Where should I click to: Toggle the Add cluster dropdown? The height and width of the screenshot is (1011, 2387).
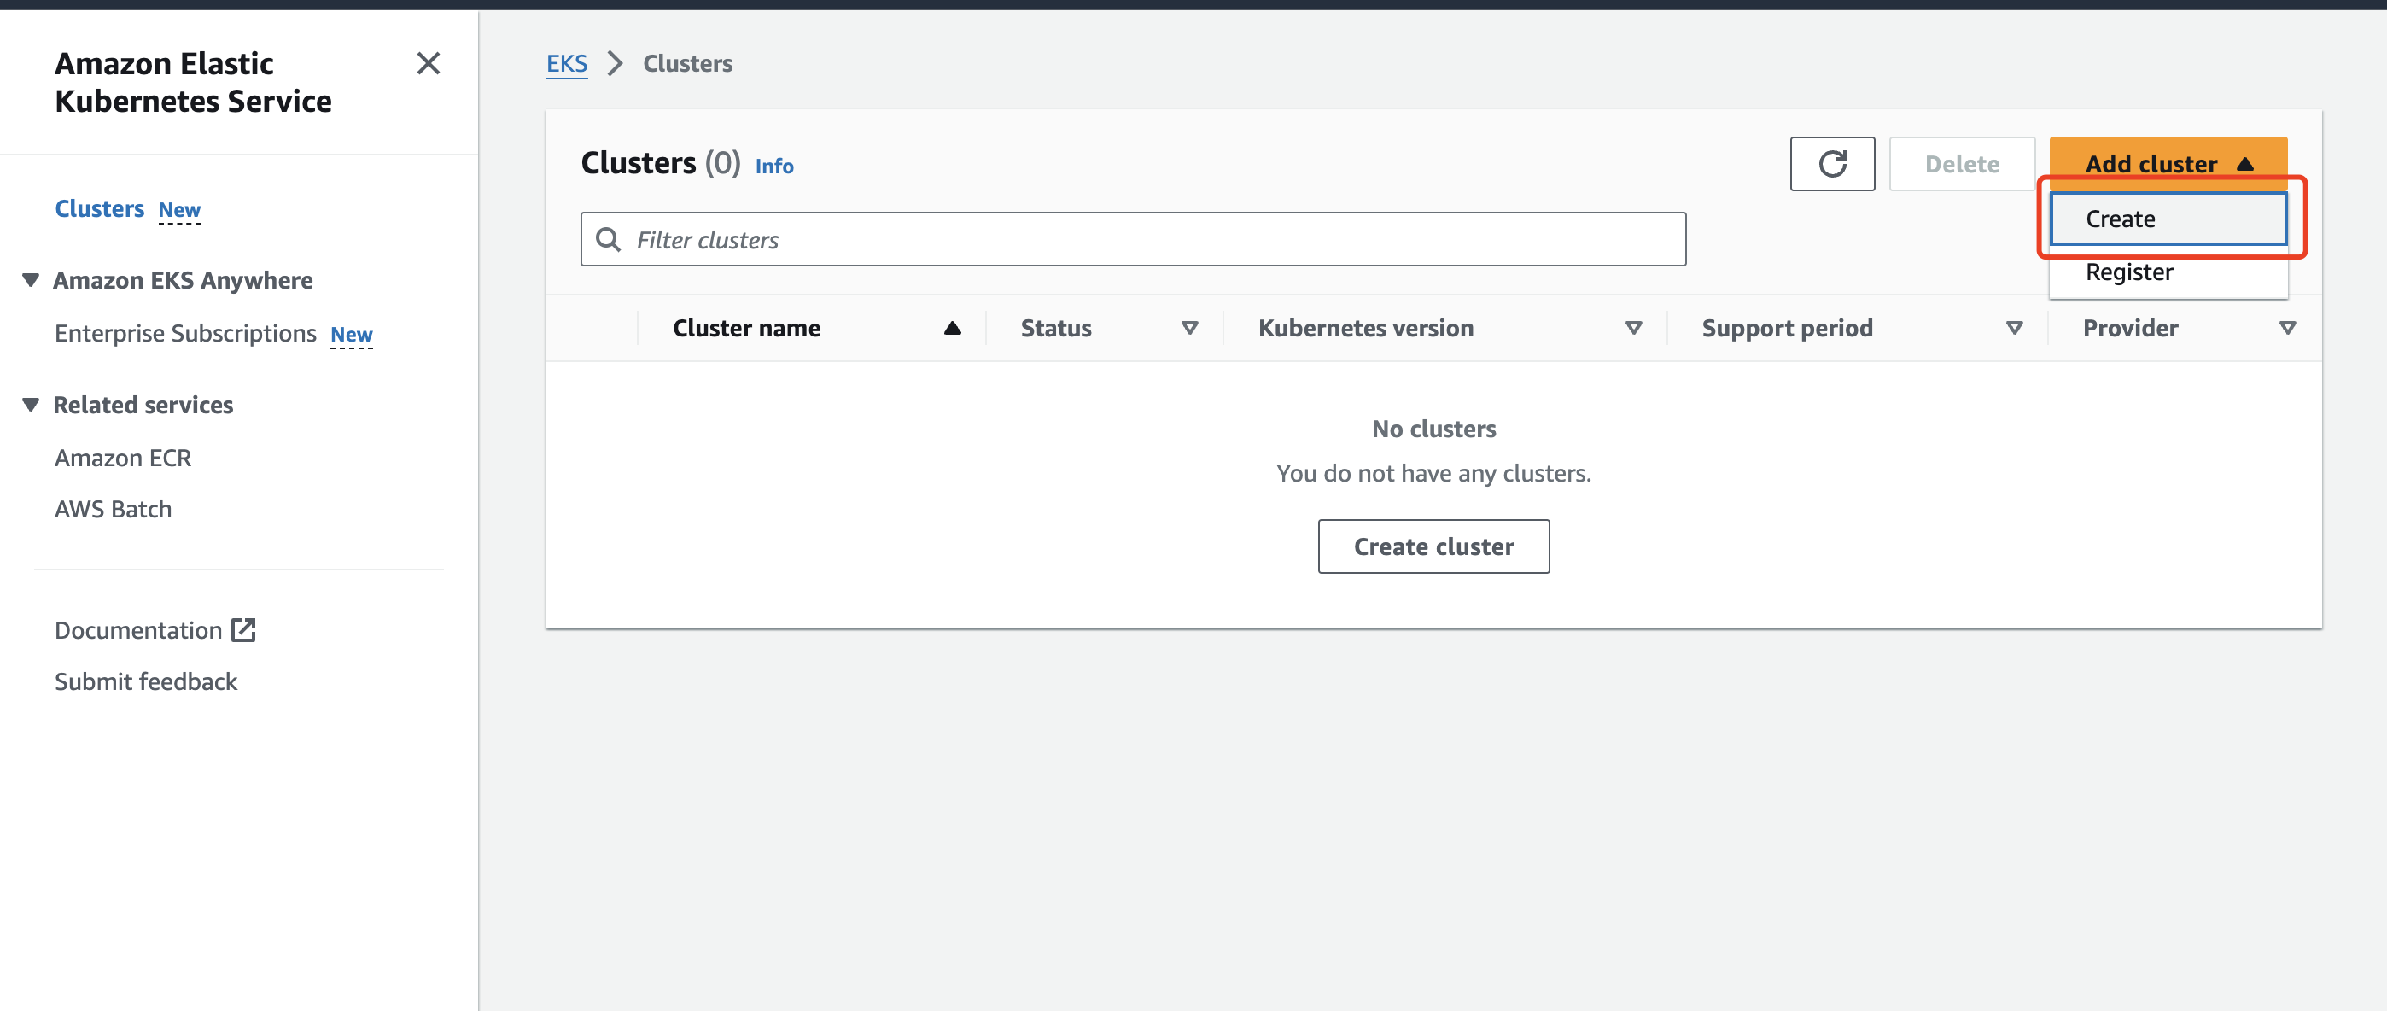[2168, 164]
